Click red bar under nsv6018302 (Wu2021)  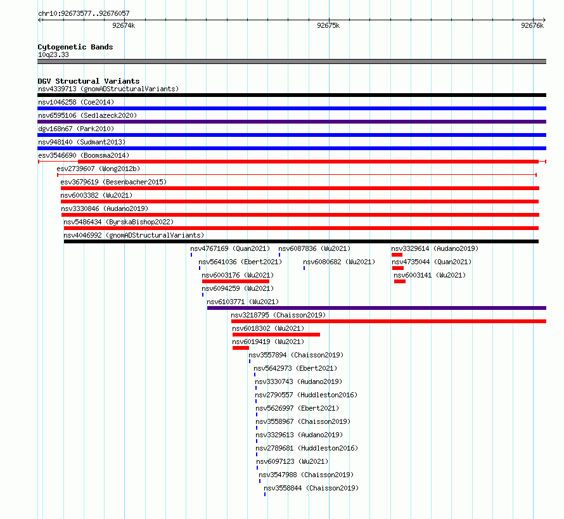point(276,335)
